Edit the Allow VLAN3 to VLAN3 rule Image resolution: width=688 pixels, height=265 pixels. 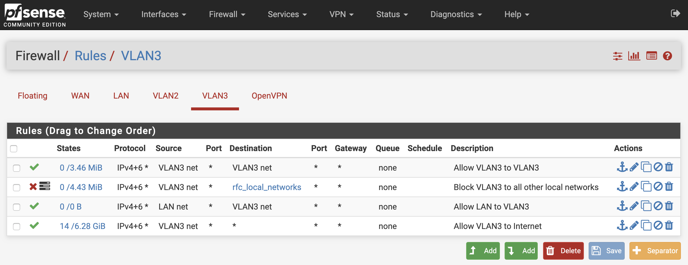634,167
